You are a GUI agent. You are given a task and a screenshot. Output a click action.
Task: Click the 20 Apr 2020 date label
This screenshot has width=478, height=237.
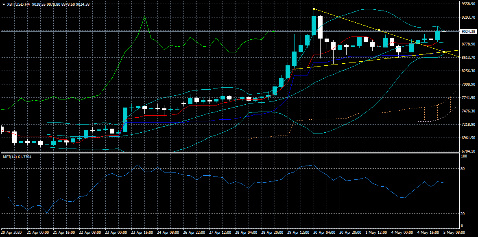coord(11,232)
